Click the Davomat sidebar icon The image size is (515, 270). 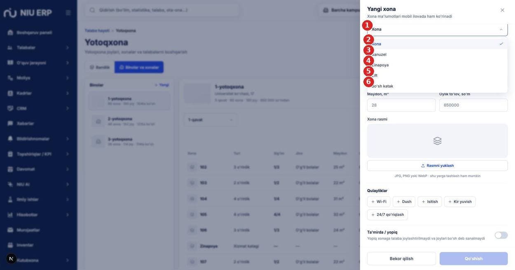point(10,169)
